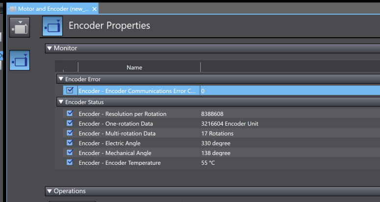Select the Encoder Properties sidebar icon

20,60
